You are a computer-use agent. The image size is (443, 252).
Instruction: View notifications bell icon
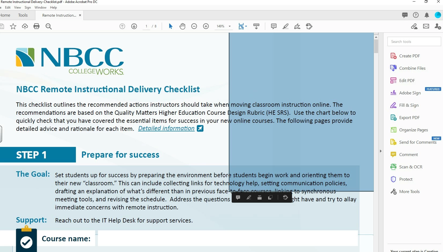427,15
